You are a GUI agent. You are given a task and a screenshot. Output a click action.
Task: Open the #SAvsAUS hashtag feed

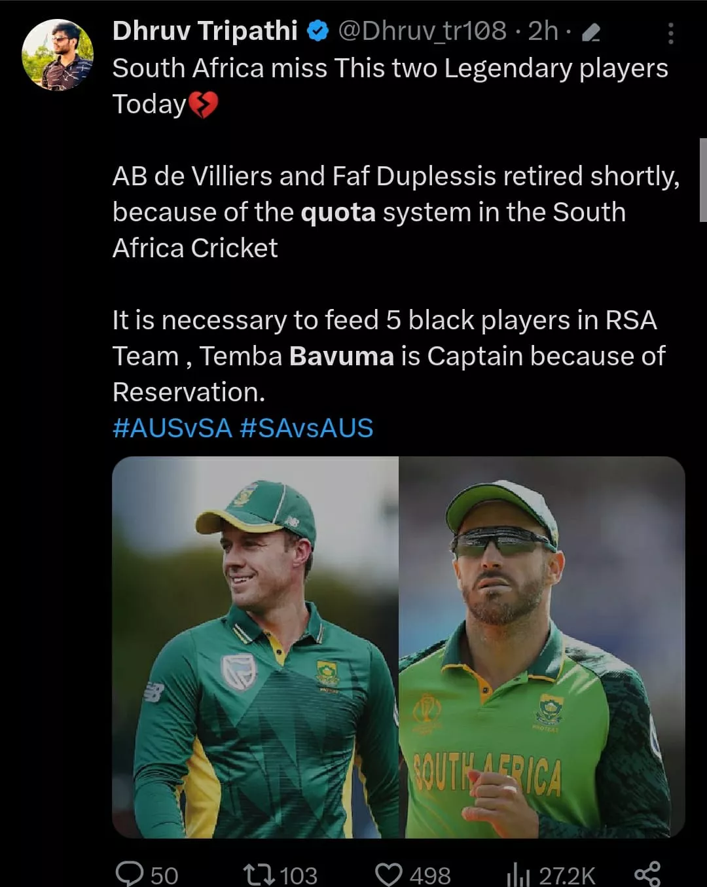click(307, 427)
